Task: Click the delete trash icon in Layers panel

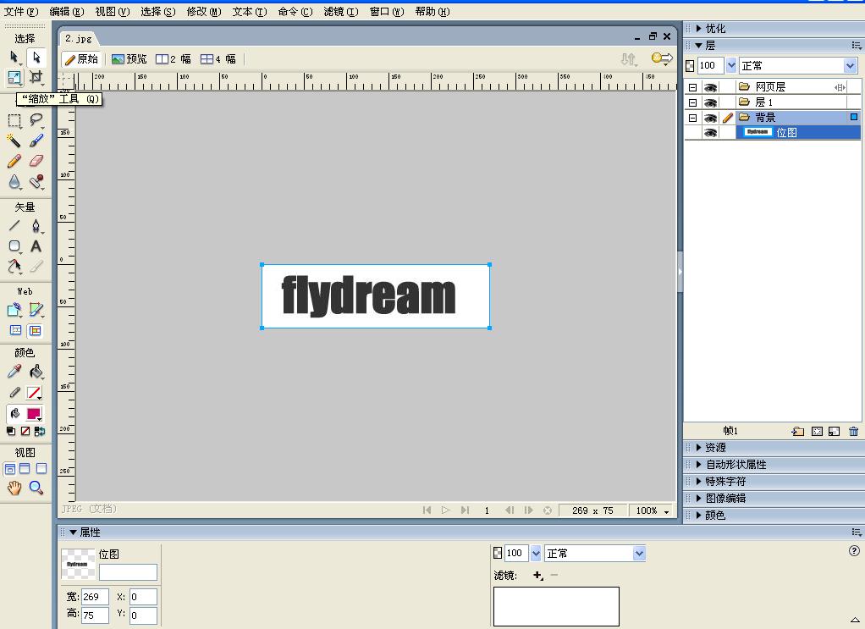Action: pos(853,432)
